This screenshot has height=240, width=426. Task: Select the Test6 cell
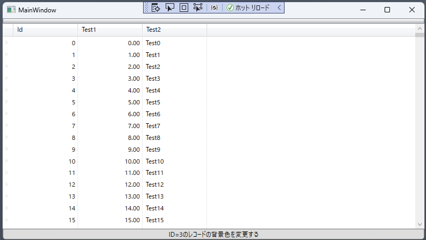tap(174, 114)
